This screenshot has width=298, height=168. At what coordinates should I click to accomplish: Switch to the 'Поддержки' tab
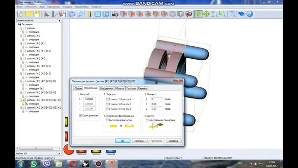(x=107, y=88)
